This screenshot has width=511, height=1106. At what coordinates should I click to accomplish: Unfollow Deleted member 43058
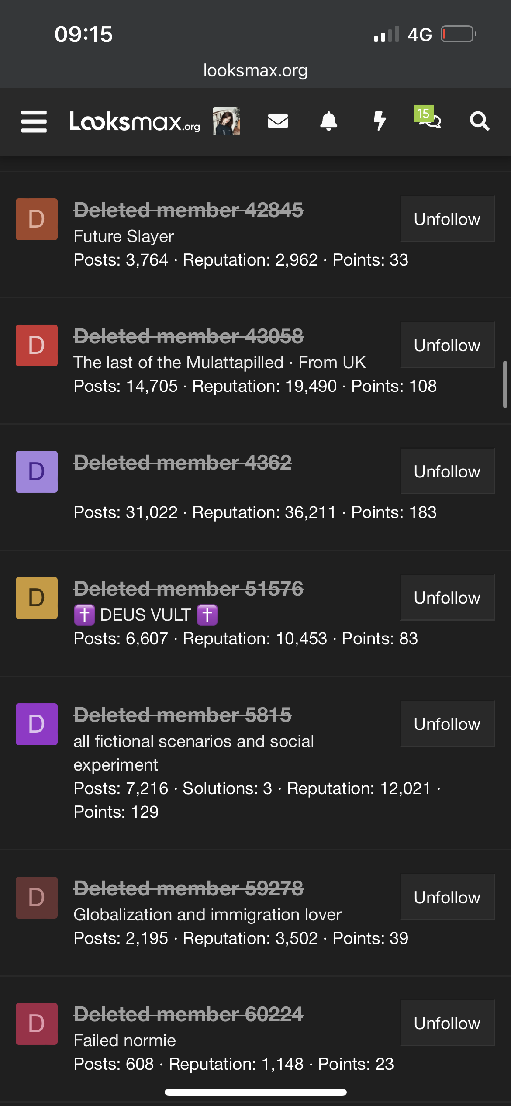[x=447, y=345]
